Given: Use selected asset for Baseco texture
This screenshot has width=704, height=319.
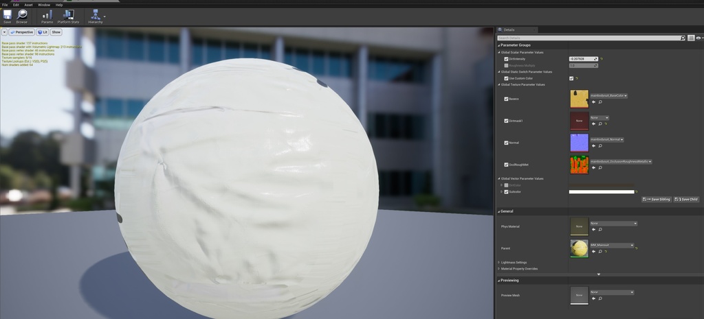Looking at the screenshot, I should pyautogui.click(x=593, y=102).
